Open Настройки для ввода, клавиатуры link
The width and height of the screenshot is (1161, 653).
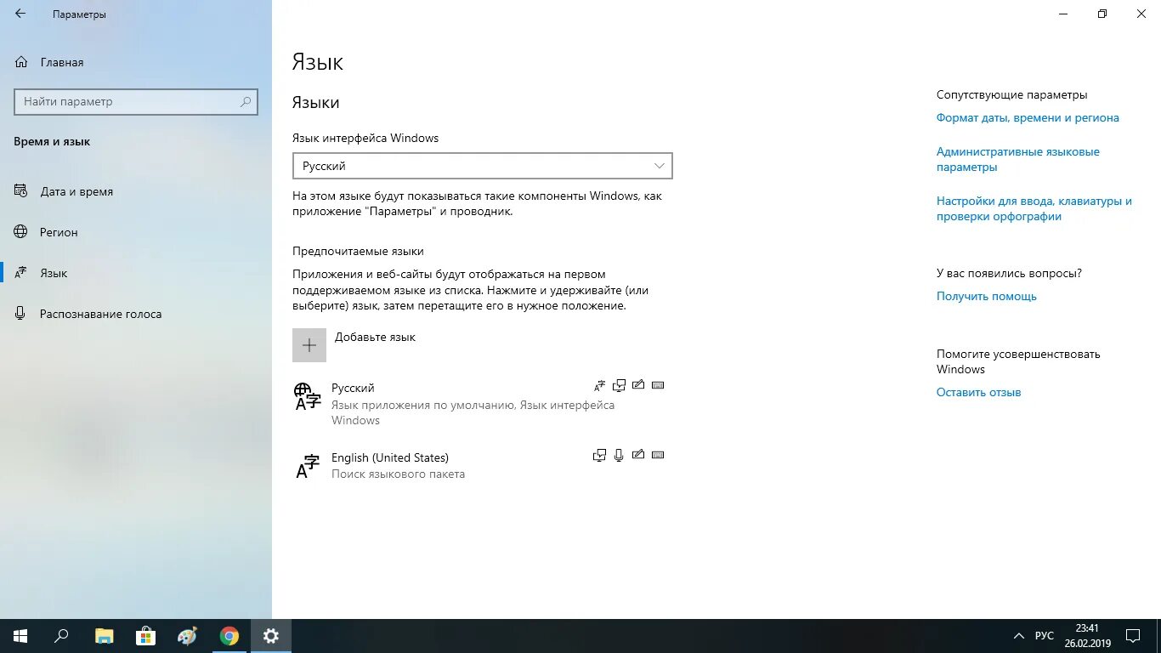[1034, 209]
